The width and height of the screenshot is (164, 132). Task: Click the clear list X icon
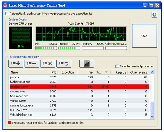pyautogui.click(x=48, y=64)
